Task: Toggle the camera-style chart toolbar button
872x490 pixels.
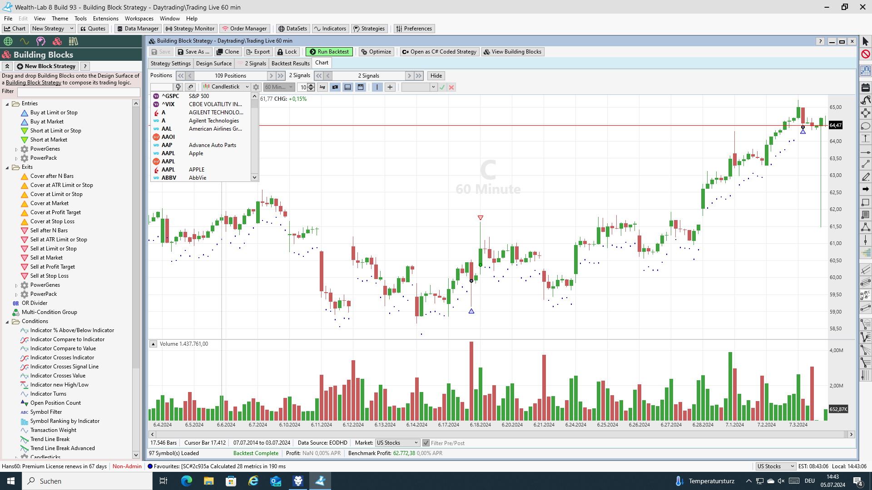Action: [335, 87]
